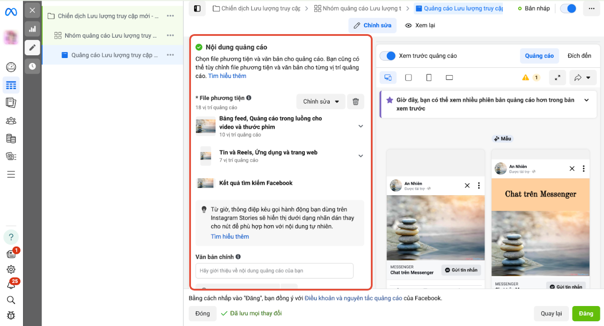Click the Văn bản chính text field
The width and height of the screenshot is (604, 326).
pyautogui.click(x=274, y=271)
